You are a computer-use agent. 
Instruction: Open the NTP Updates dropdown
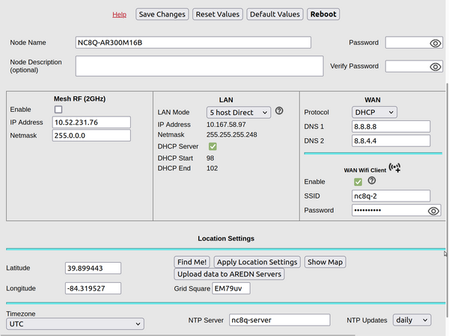(x=412, y=320)
